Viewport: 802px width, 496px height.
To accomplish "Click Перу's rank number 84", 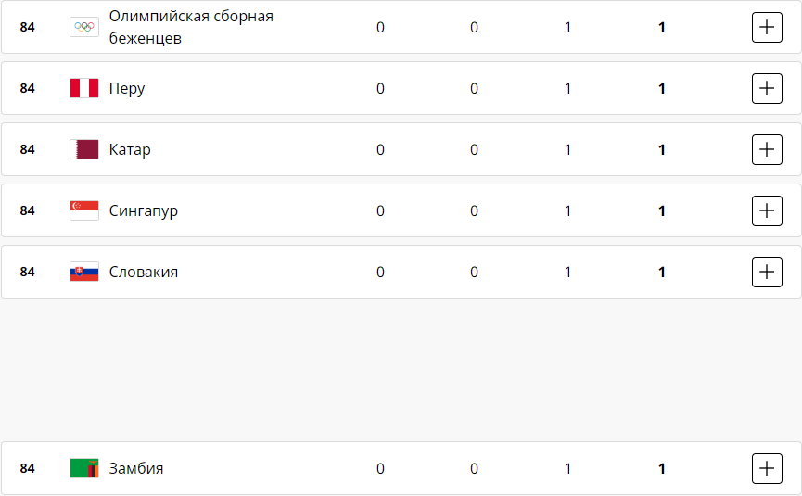I will pyautogui.click(x=28, y=89).
